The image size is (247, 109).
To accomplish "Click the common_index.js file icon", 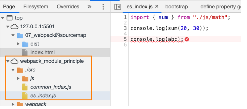I will pyautogui.click(x=25, y=87).
